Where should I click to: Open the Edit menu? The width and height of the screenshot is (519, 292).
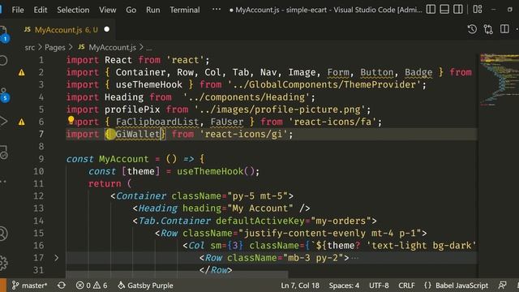(40, 10)
